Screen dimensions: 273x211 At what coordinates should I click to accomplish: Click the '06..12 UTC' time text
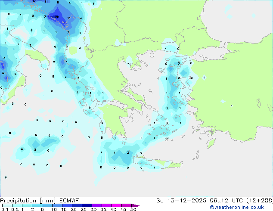click(x=226, y=201)
